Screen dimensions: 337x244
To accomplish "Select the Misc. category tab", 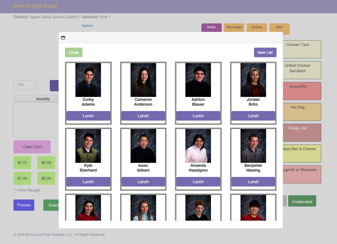I will click(x=279, y=27).
